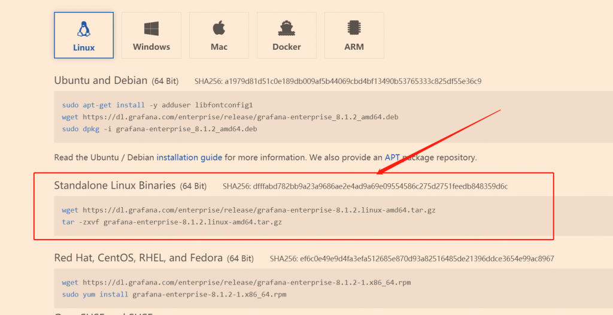613x315 pixels.
Task: Open the installation guide link
Action: 189,157
